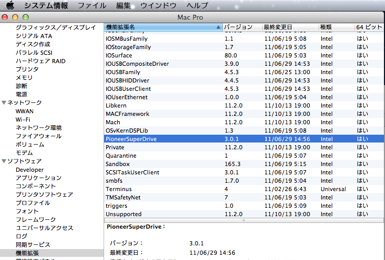This screenshot has width=385, height=260.
Task: Select メモリ in sidebar
Action: pyautogui.click(x=24, y=78)
